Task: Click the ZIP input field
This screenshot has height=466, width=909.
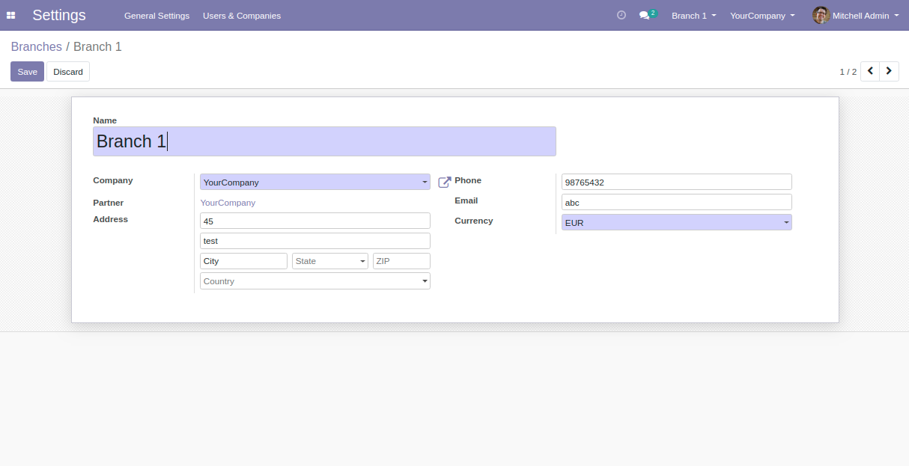Action: (401, 261)
